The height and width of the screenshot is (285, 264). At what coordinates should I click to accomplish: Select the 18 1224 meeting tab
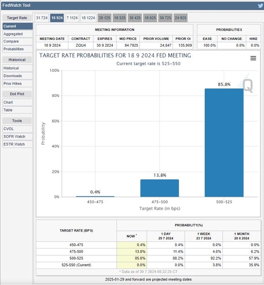(88, 18)
